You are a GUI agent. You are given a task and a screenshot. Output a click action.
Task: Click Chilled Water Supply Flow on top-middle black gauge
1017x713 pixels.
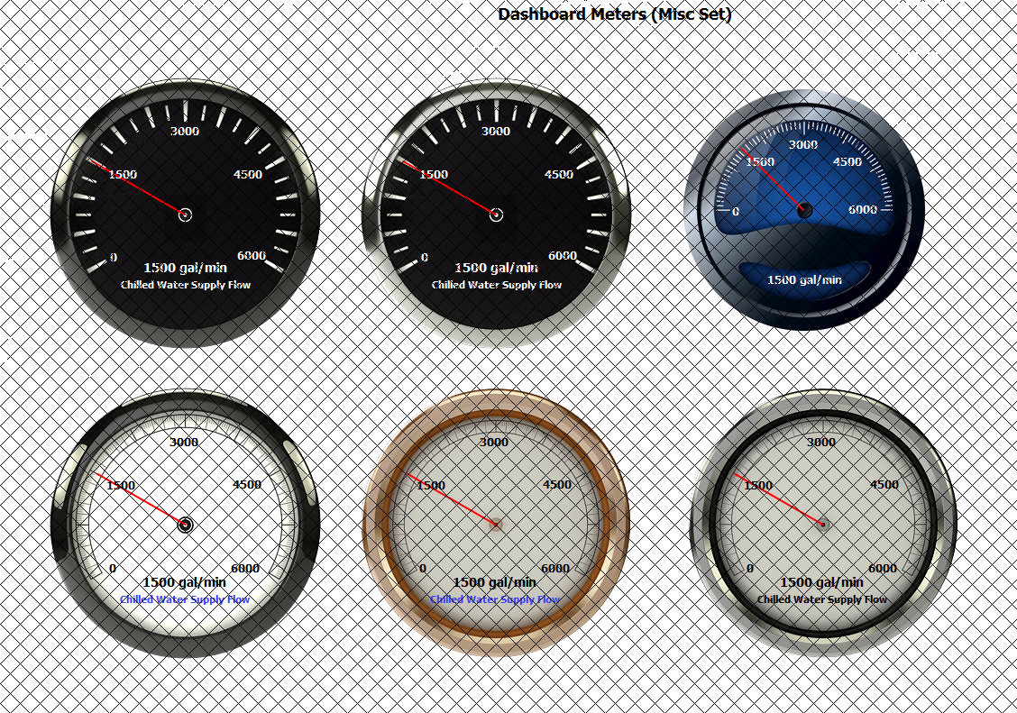(x=497, y=285)
